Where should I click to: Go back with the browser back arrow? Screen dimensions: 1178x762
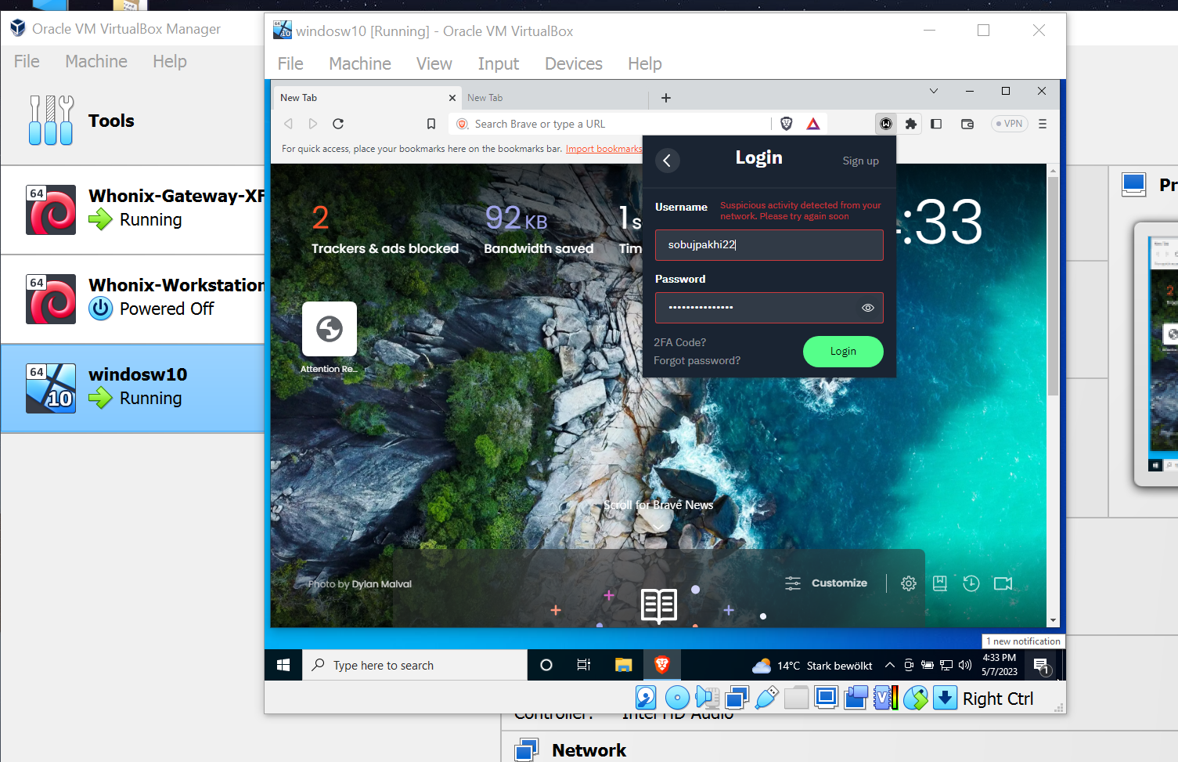(288, 124)
